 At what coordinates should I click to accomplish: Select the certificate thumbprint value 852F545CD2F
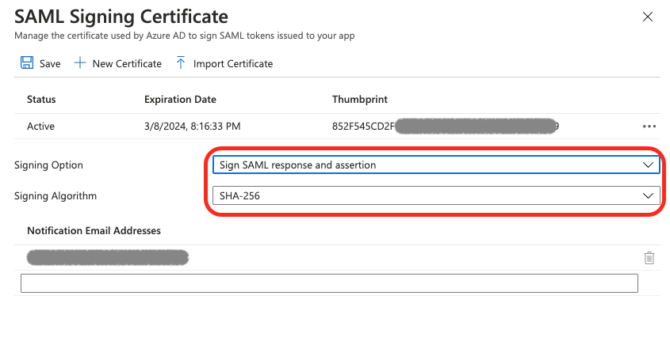(x=363, y=127)
